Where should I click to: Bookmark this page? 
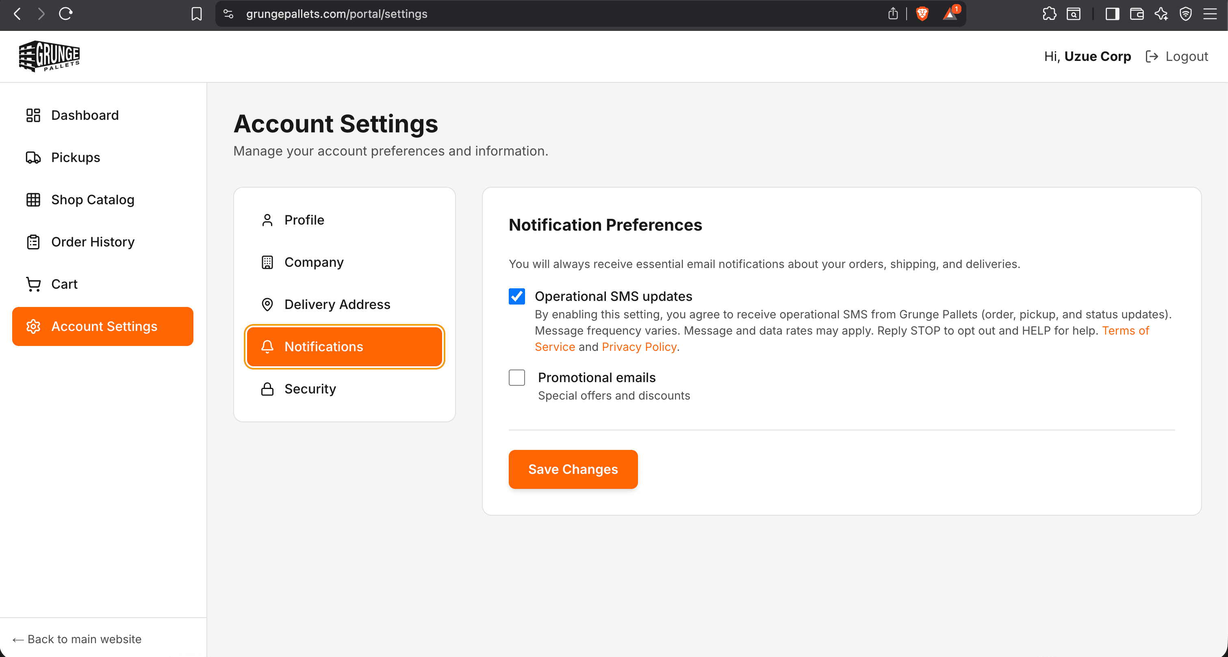pos(196,14)
